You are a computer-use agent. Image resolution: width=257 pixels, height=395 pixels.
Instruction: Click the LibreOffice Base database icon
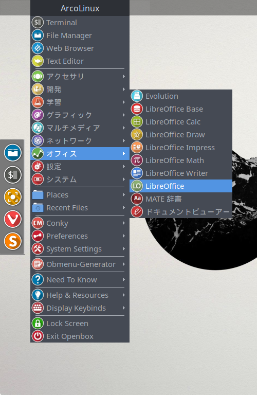click(137, 109)
